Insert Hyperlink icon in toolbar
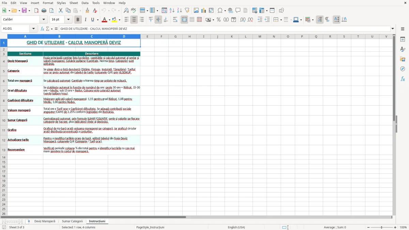The height and width of the screenshot is (230, 409). point(230,11)
